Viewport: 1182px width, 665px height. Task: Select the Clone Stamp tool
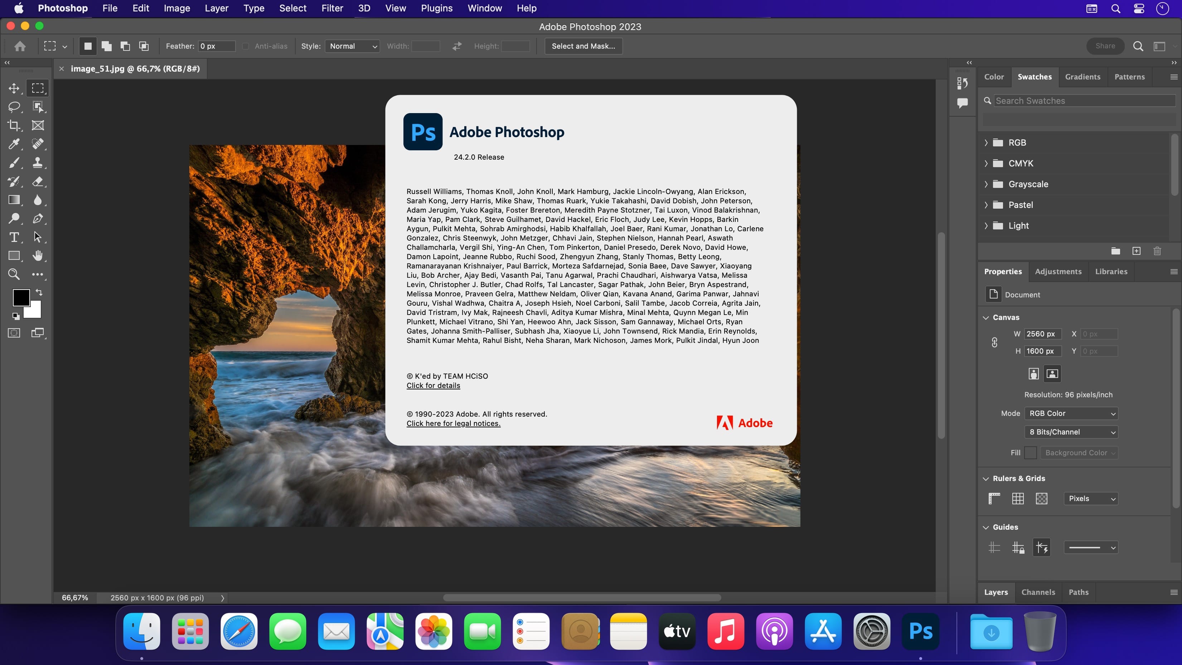[x=38, y=162]
